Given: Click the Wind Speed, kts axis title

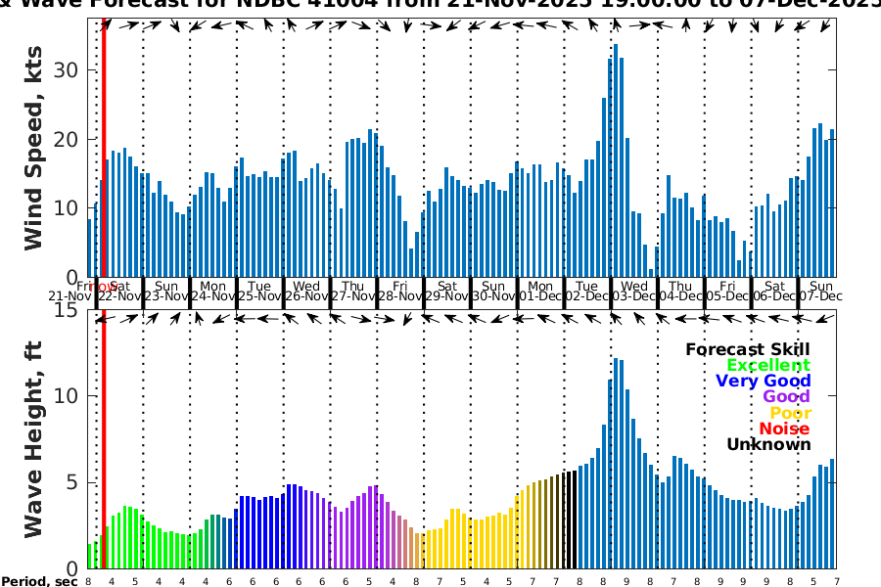Looking at the screenshot, I should point(34,147).
